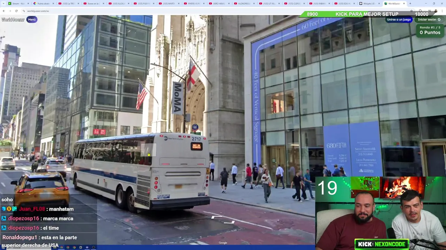Click the browser Forward arrow
Image resolution: width=446 pixels, height=250 pixels.
[10, 11]
